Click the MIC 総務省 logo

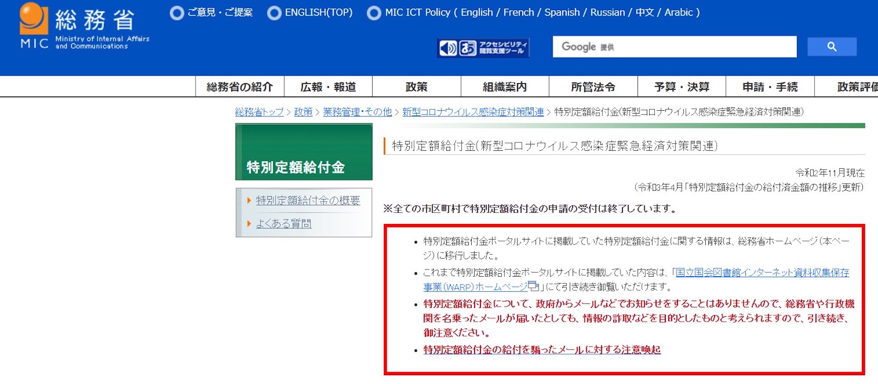[x=84, y=26]
